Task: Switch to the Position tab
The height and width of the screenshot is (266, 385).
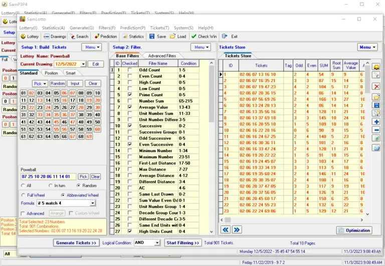Action: (51, 73)
